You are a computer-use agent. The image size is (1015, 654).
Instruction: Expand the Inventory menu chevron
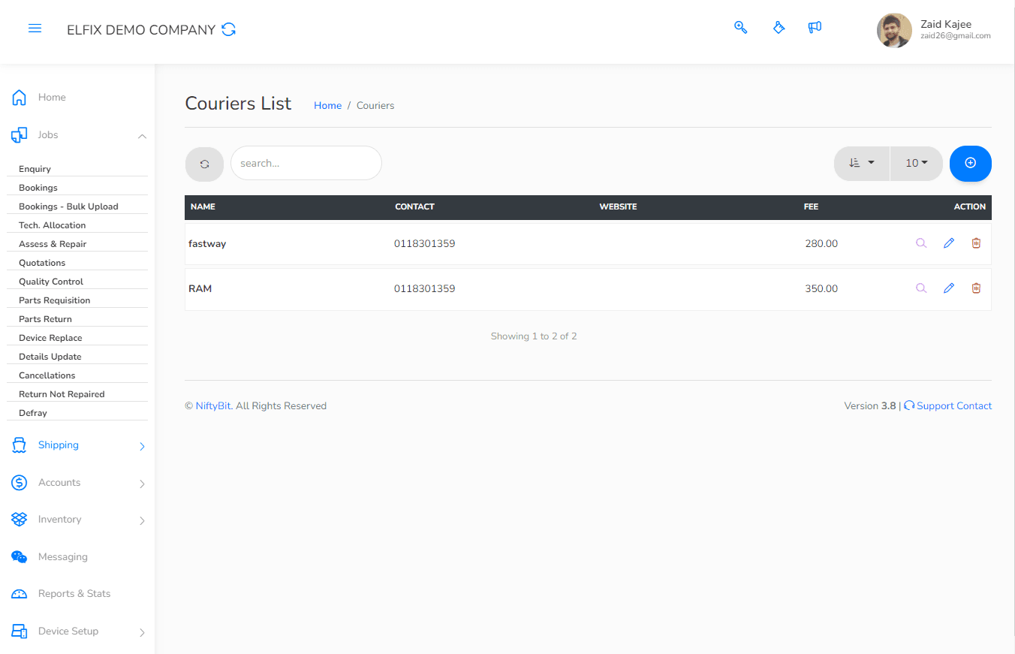pos(142,520)
